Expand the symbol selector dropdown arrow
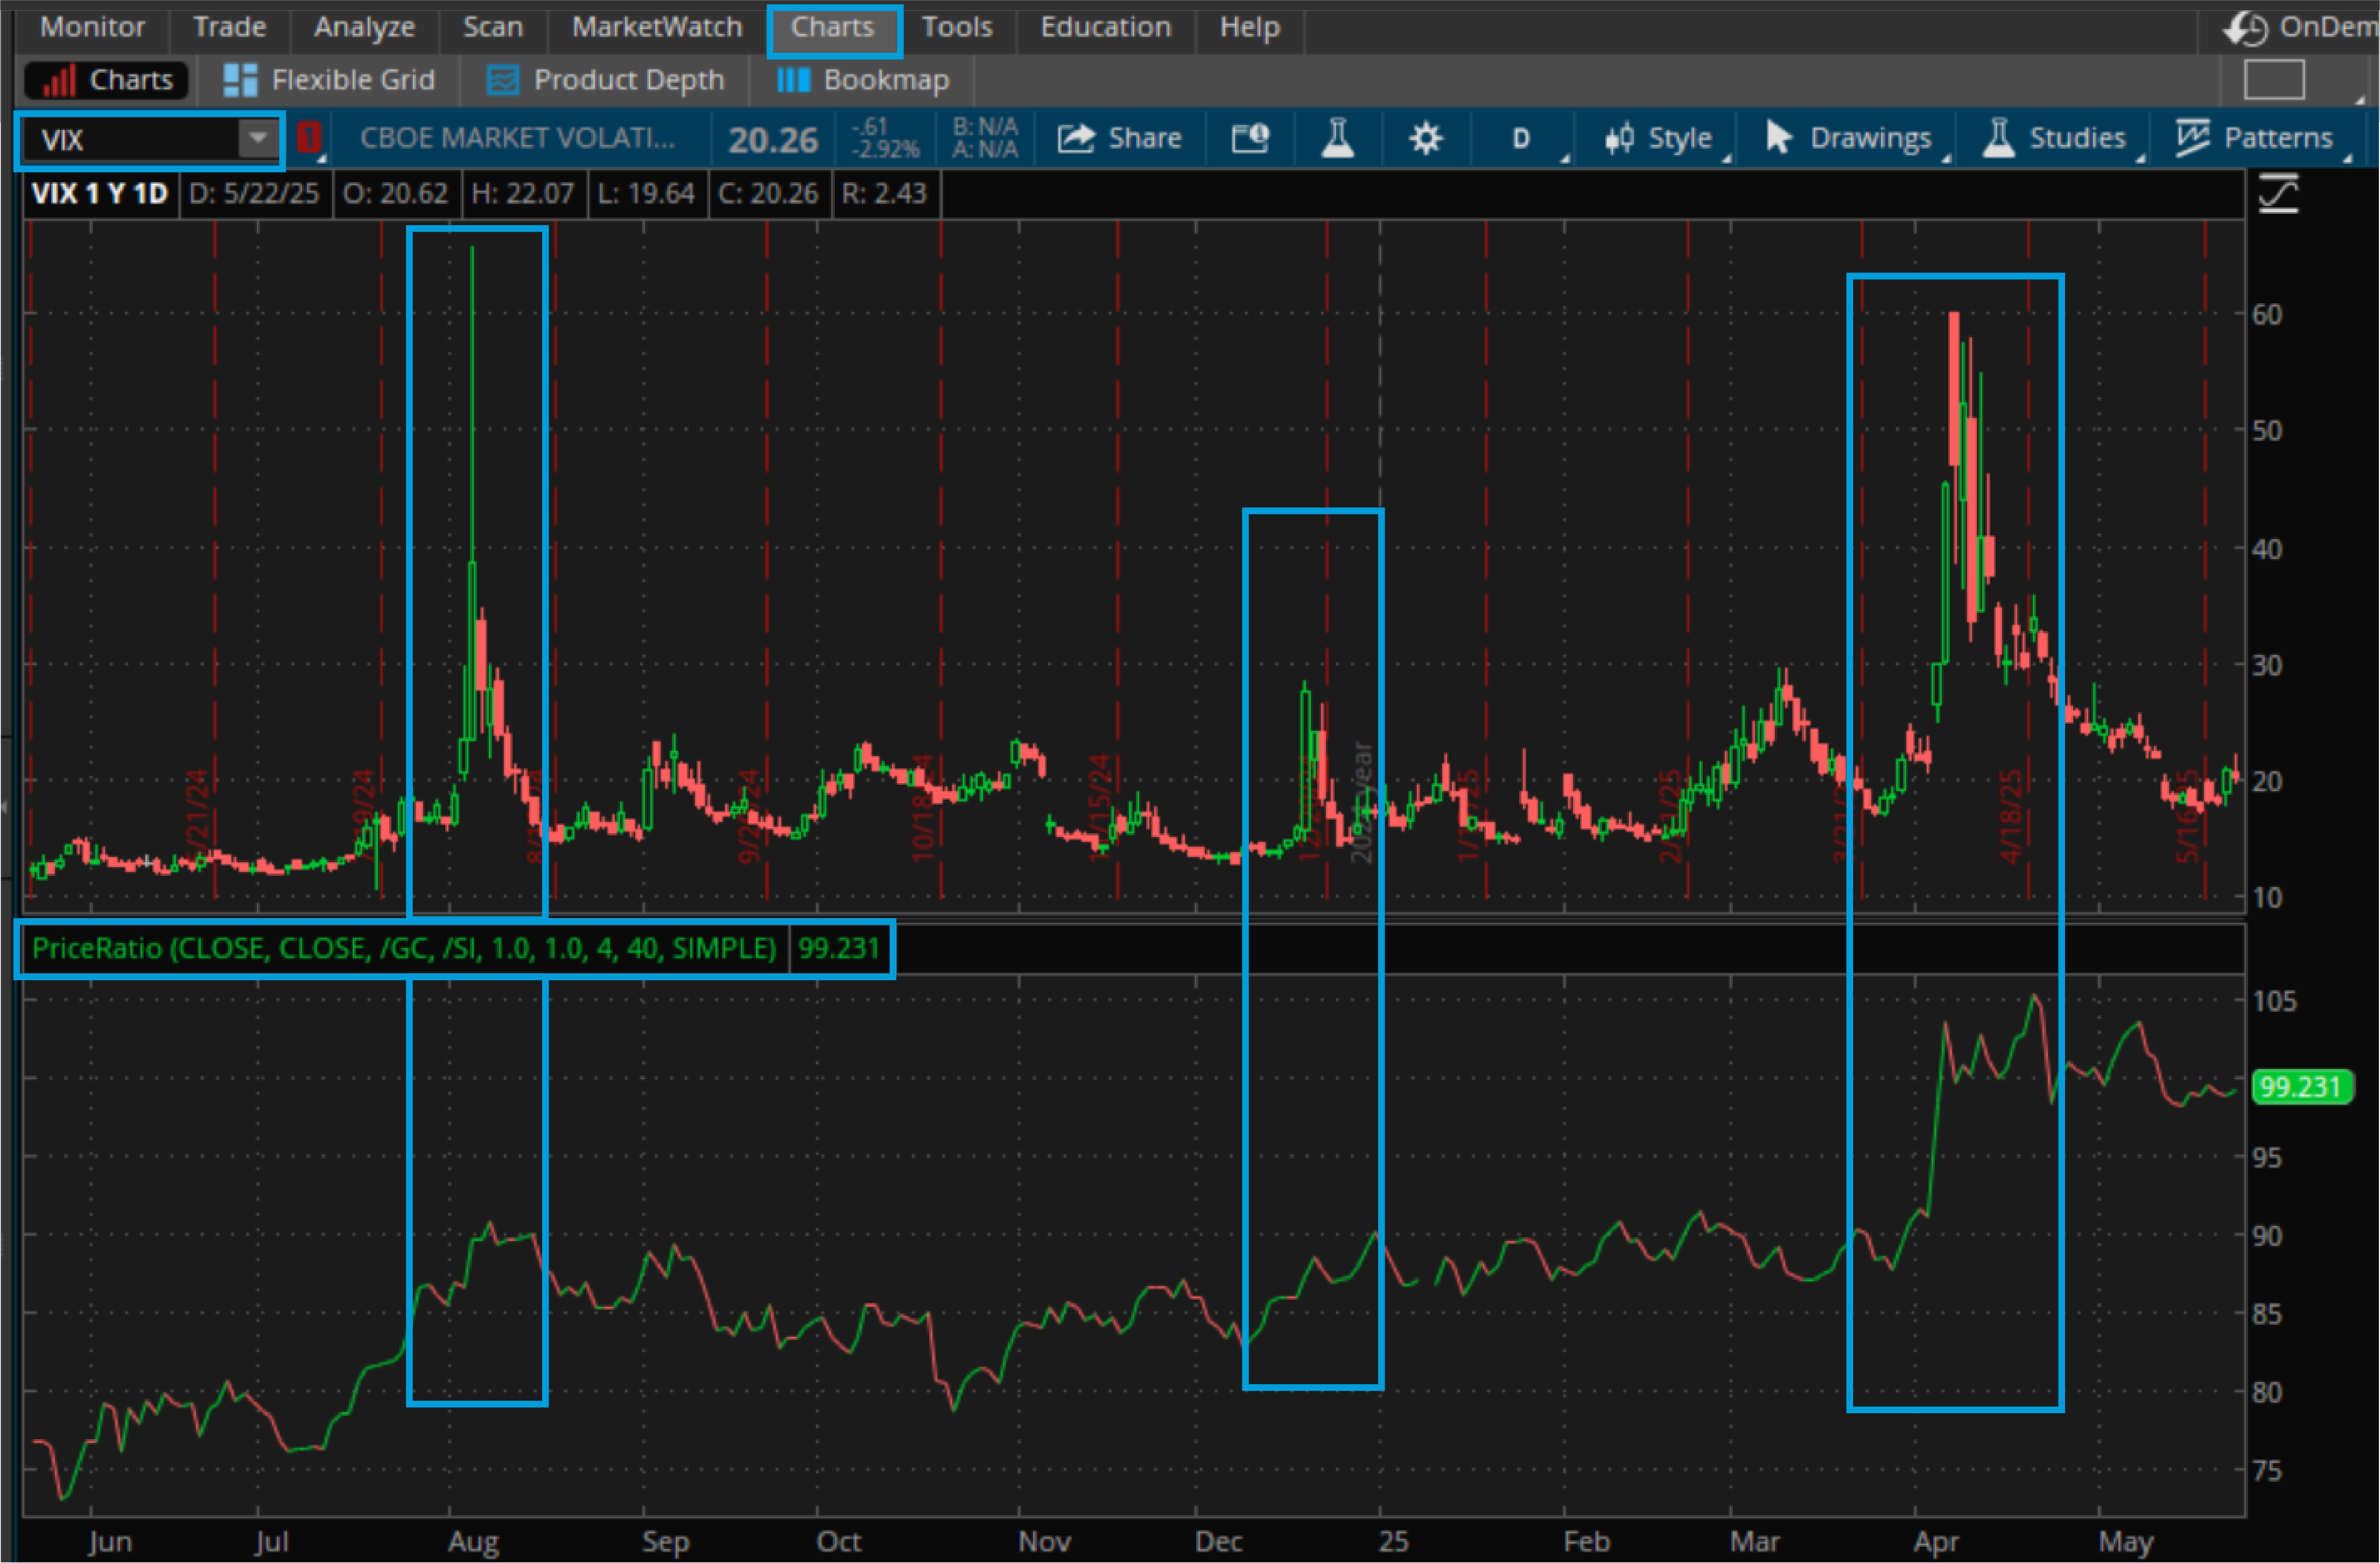Viewport: 2380px width, 1563px height. (x=258, y=139)
